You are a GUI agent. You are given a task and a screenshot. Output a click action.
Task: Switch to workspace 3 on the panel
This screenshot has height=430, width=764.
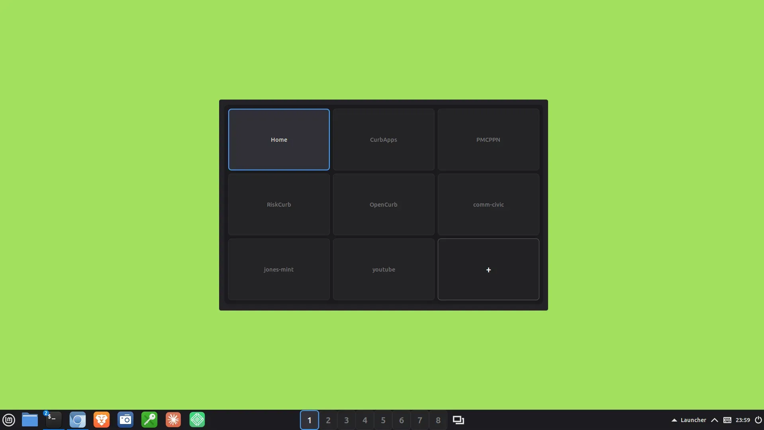click(347, 420)
